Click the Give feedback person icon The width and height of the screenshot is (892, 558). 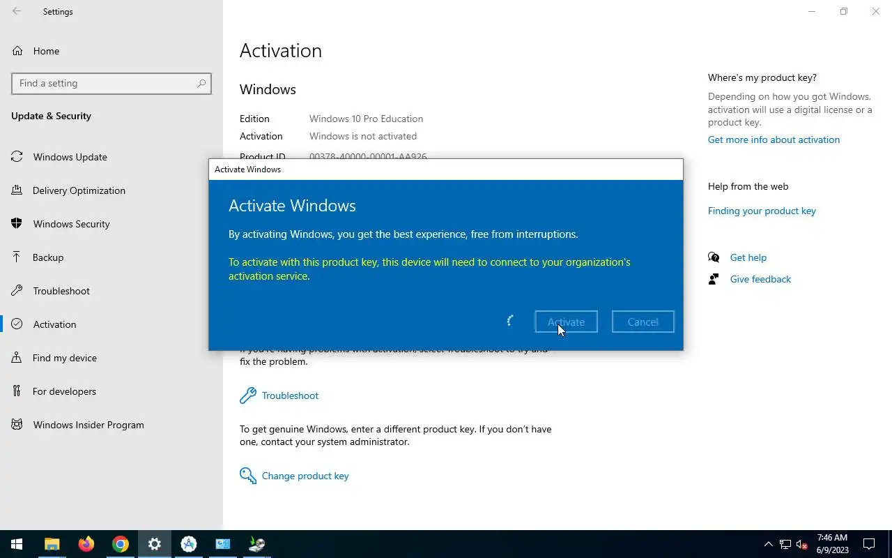(x=714, y=279)
